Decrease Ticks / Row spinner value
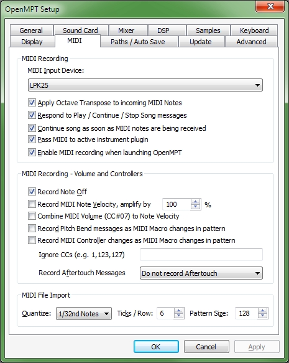Image resolution: width=289 pixels, height=363 pixels. pos(178,316)
